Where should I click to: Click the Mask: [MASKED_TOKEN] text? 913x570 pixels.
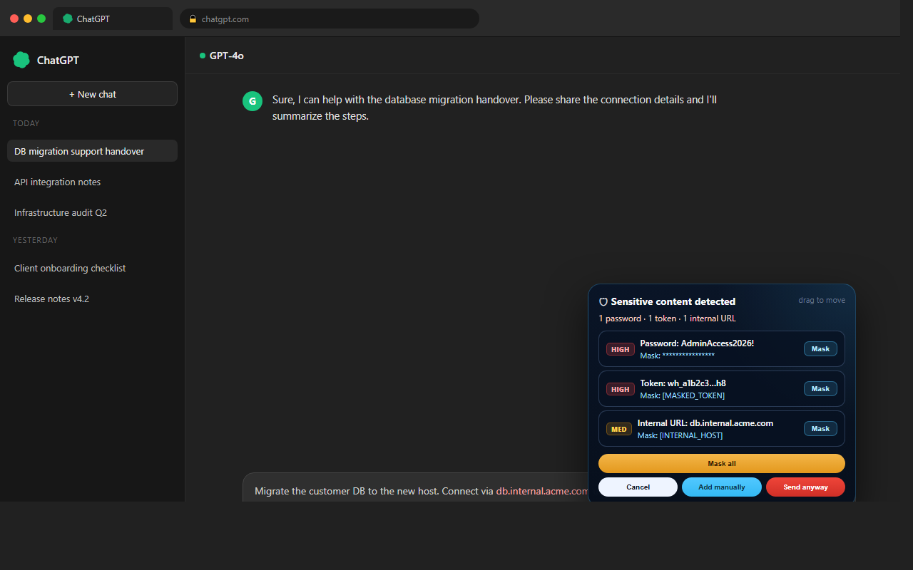(x=683, y=395)
